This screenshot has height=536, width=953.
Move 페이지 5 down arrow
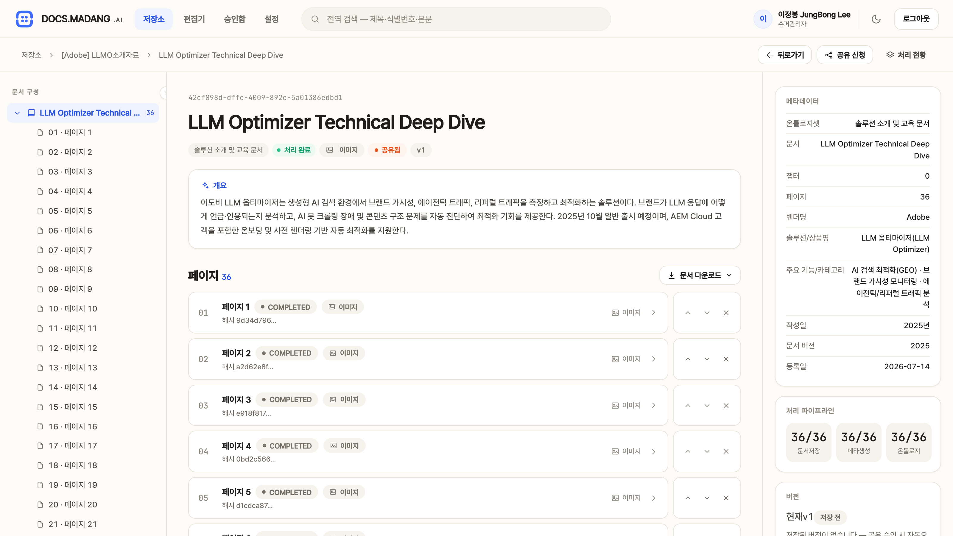tap(707, 498)
